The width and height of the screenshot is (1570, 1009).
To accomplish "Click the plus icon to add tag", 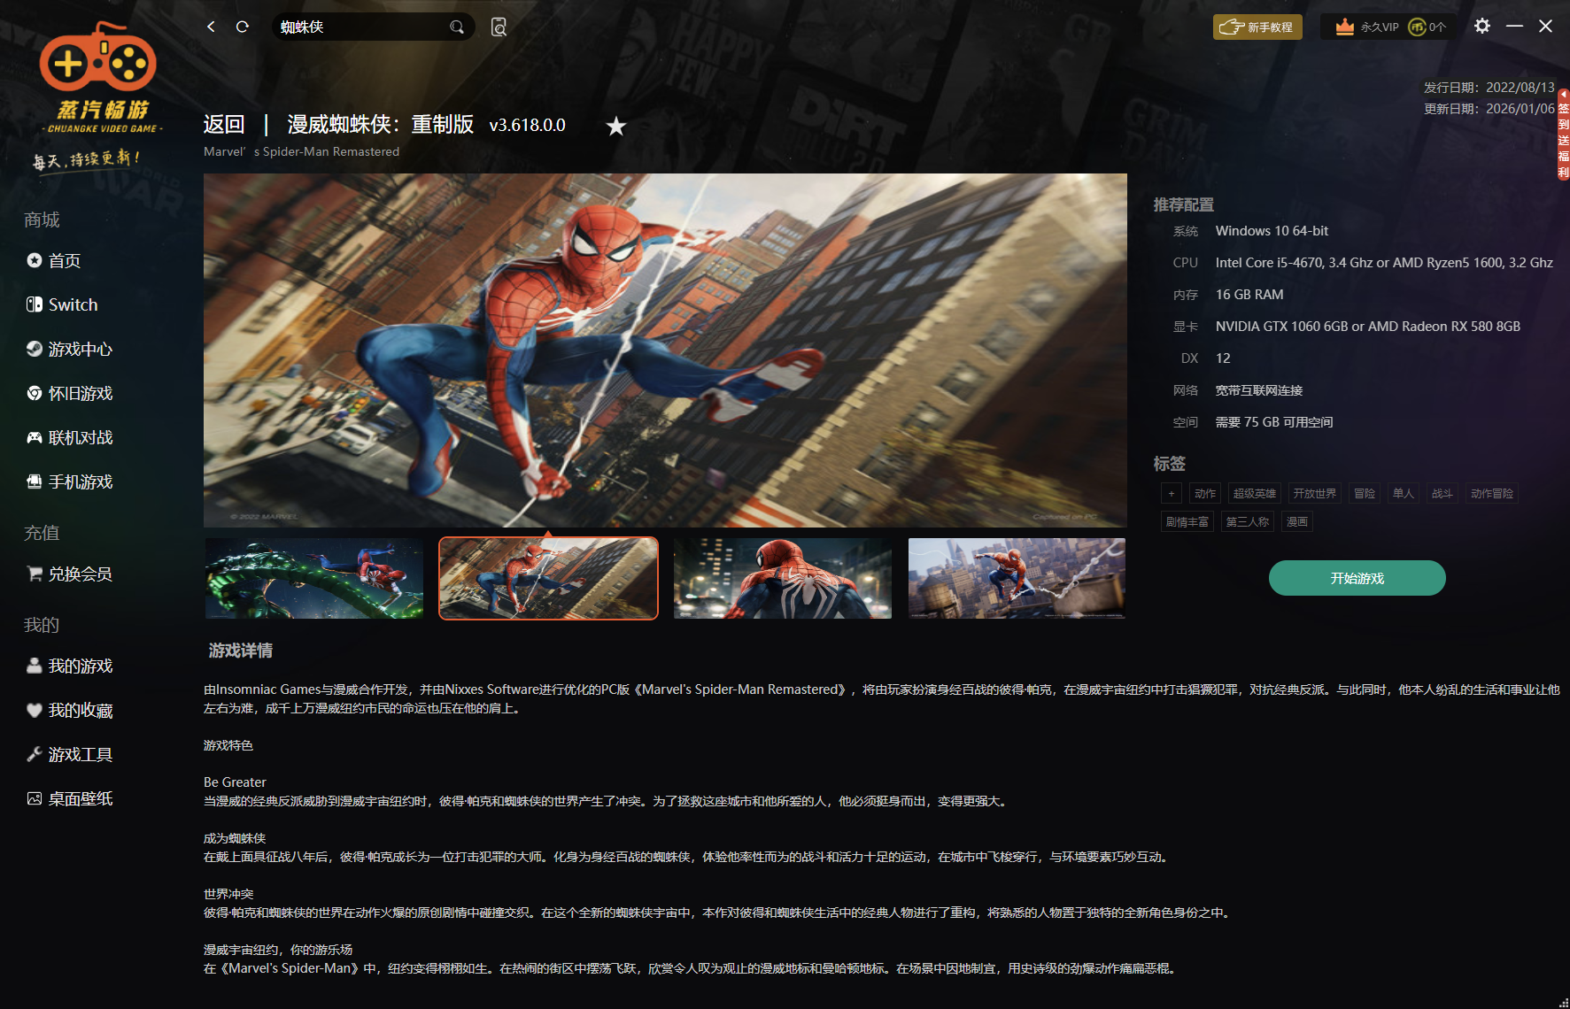I will click(1171, 494).
